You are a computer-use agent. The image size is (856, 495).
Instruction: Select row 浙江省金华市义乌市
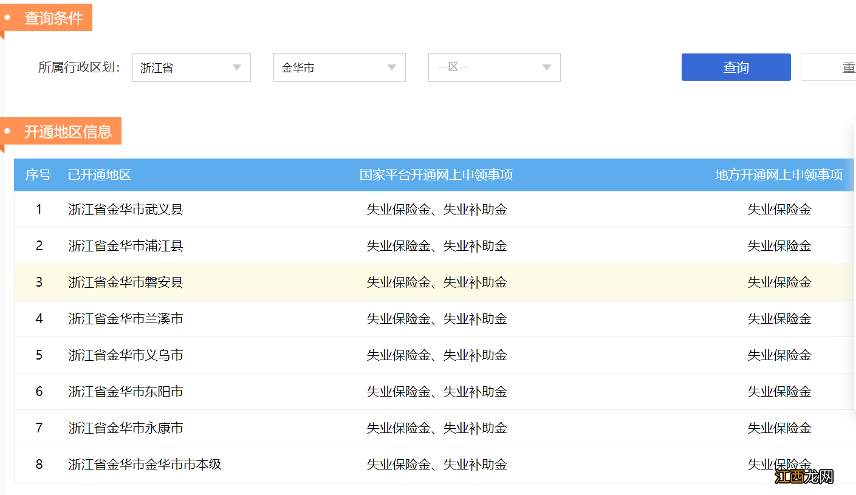[x=434, y=355]
